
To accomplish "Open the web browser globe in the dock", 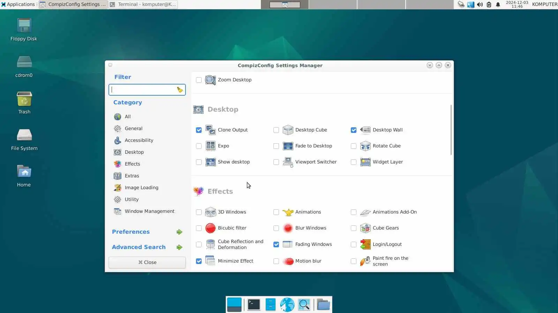I will point(287,305).
